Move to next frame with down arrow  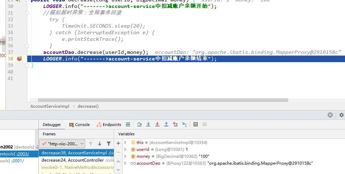click(100, 144)
